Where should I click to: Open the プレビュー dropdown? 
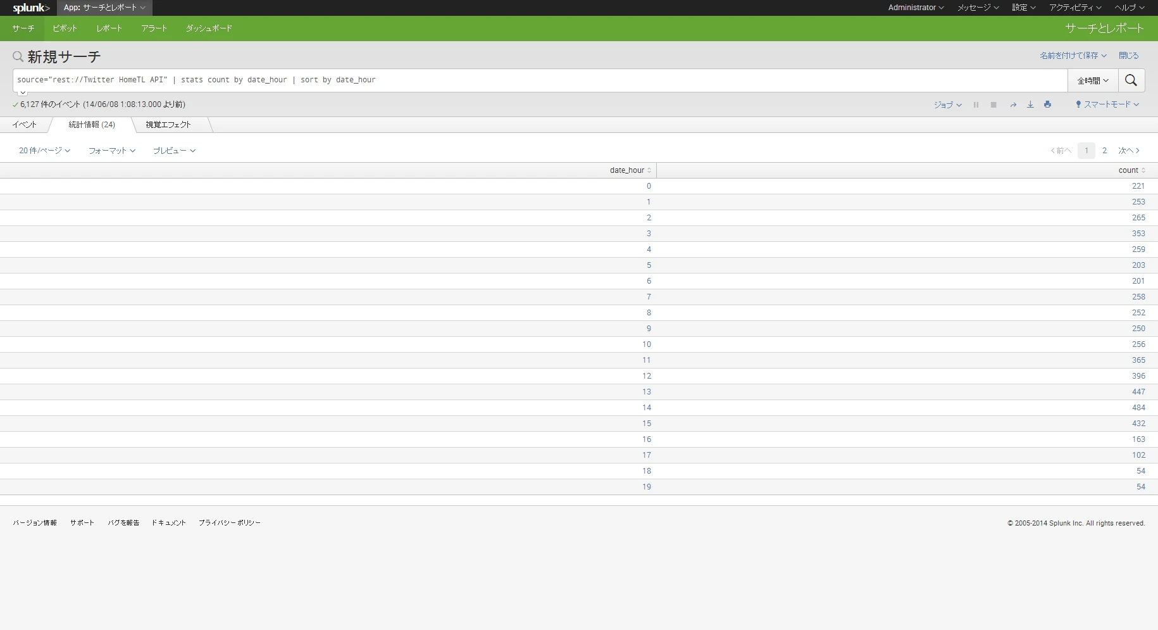174,151
